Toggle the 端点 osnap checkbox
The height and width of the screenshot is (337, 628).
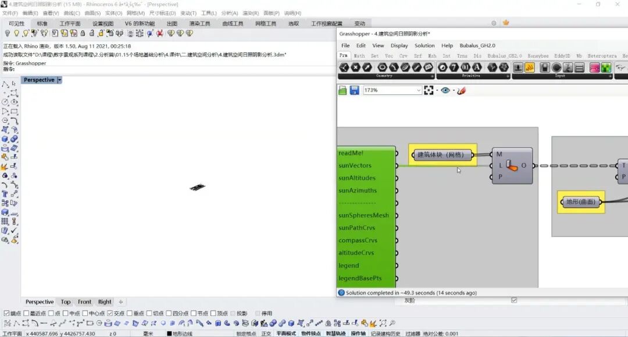6,313
